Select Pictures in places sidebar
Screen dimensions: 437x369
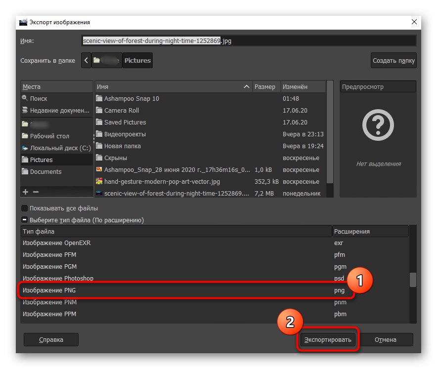pyautogui.click(x=56, y=160)
